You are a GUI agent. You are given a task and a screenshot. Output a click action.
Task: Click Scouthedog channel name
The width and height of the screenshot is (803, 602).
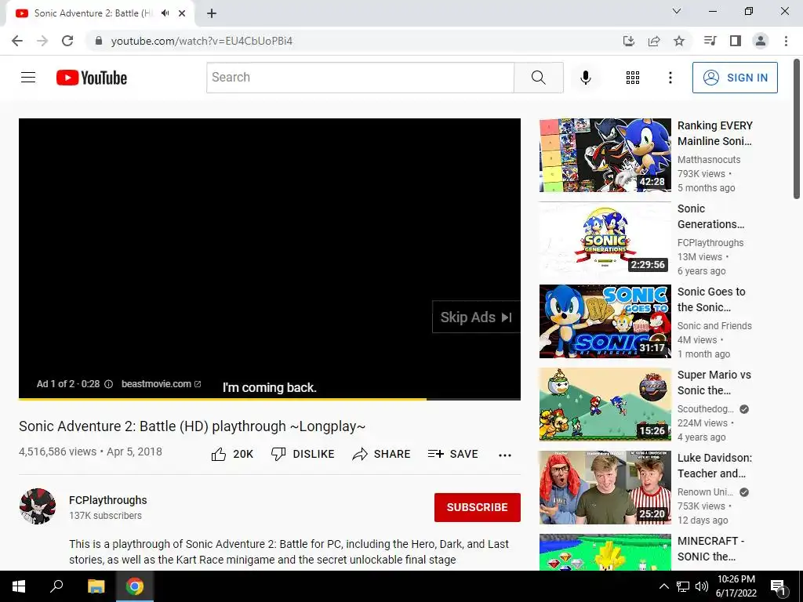click(x=706, y=409)
